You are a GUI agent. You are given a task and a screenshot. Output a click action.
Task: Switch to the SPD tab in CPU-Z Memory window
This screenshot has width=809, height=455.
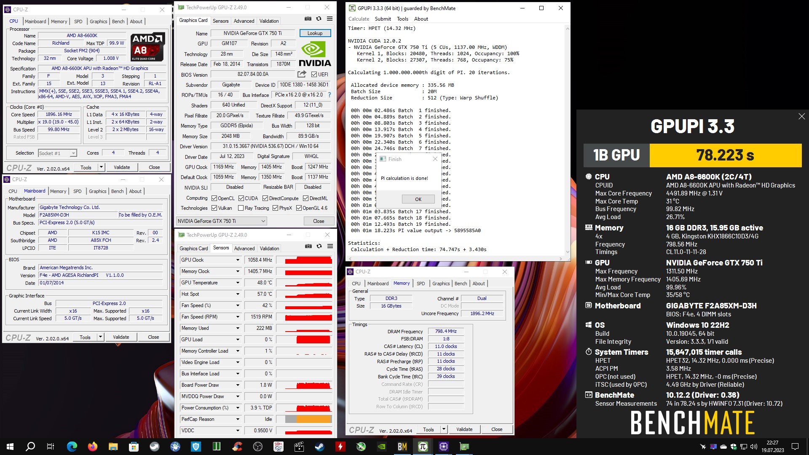point(421,284)
